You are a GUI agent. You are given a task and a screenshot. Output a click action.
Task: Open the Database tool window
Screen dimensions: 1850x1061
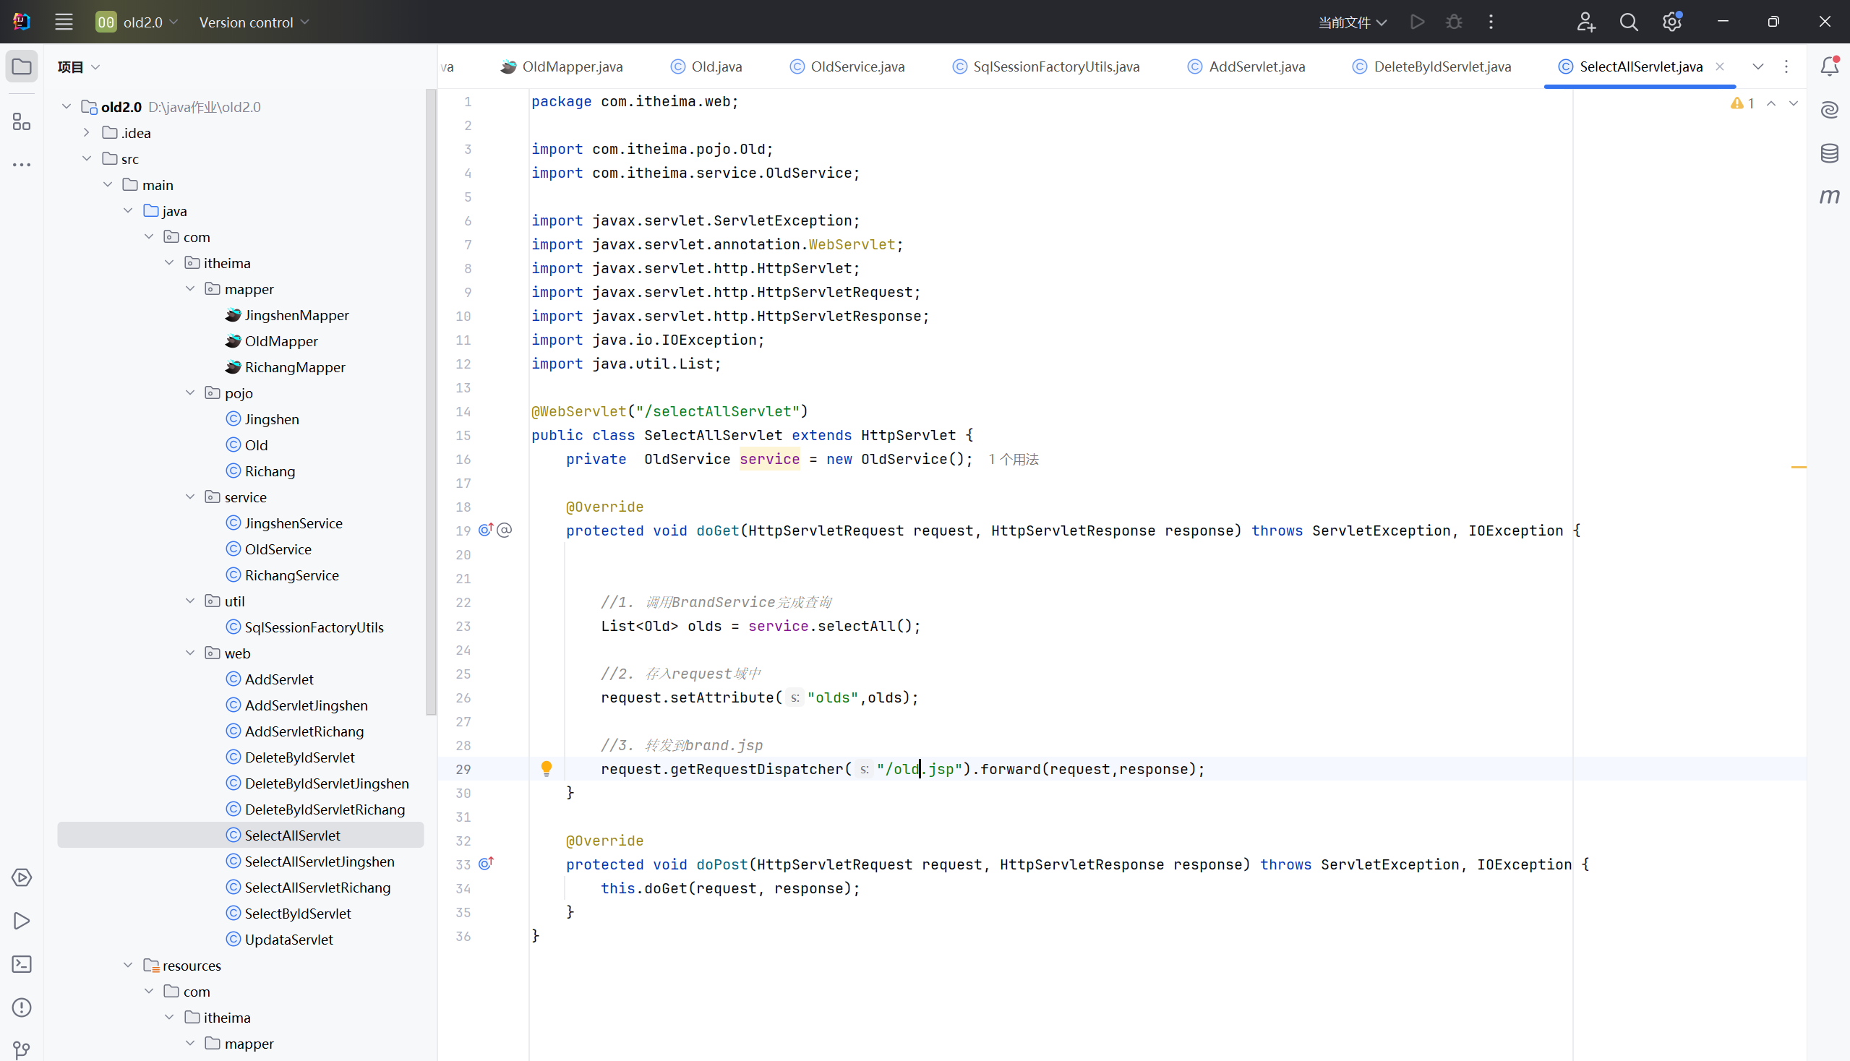coord(1830,153)
